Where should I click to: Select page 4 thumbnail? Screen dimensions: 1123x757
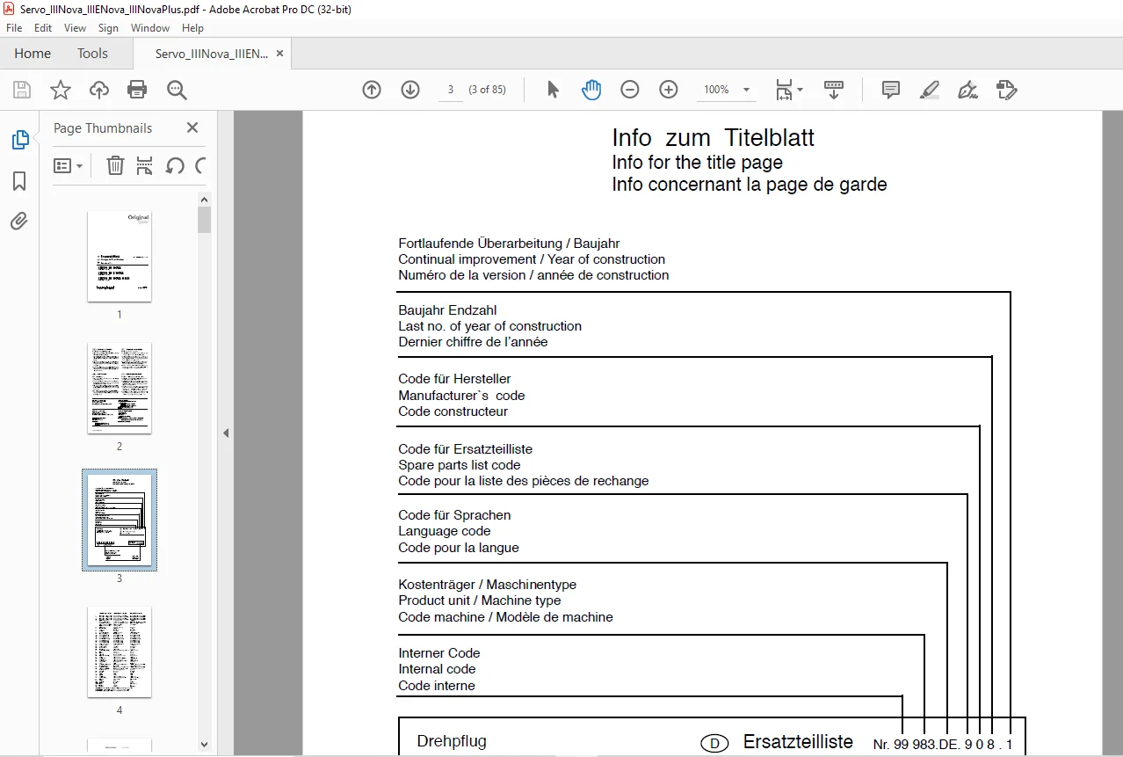(x=120, y=651)
